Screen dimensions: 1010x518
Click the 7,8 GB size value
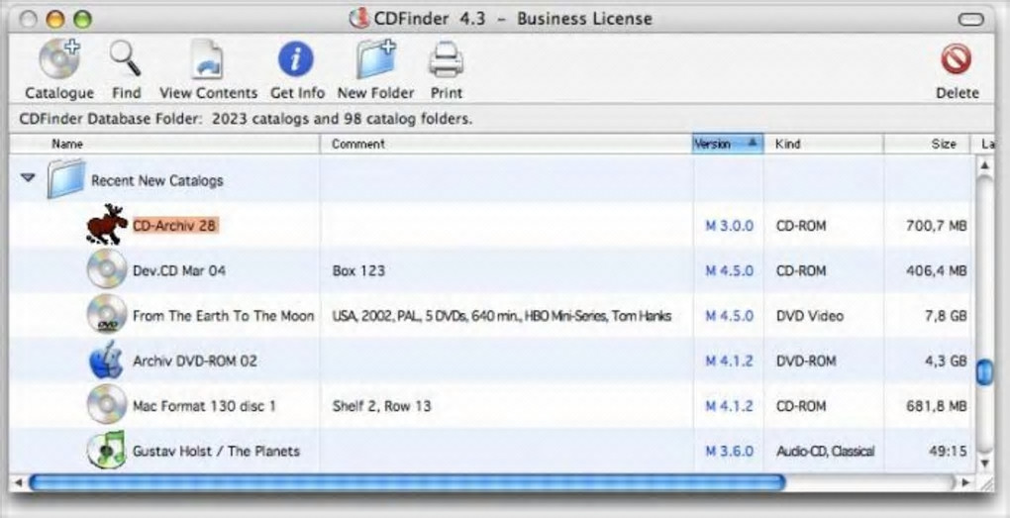[946, 316]
